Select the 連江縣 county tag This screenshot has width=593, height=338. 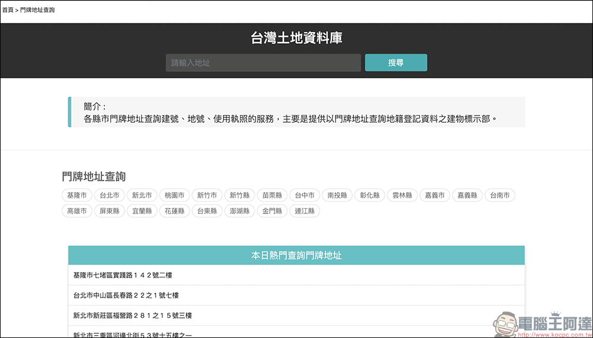pyautogui.click(x=305, y=211)
